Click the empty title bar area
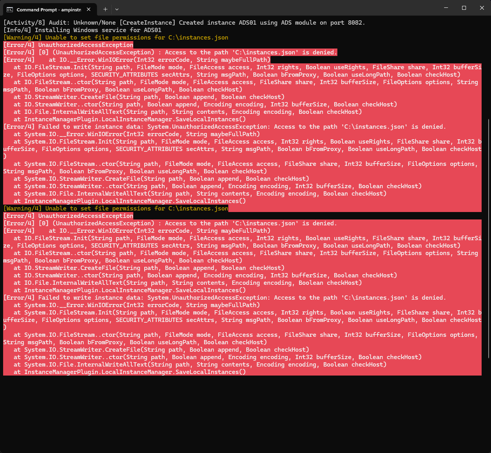This screenshot has height=453, width=491. pyautogui.click(x=274, y=9)
